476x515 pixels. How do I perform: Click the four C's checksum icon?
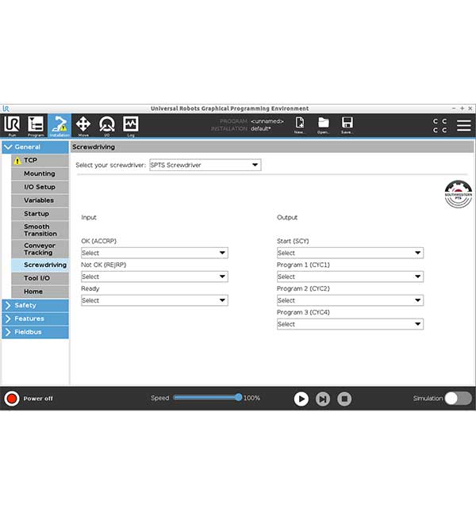click(x=440, y=125)
